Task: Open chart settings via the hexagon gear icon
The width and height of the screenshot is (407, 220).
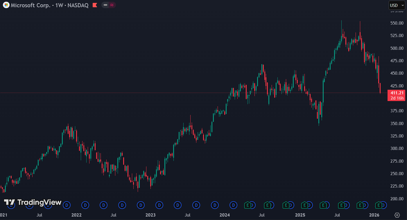Action: click(x=397, y=215)
